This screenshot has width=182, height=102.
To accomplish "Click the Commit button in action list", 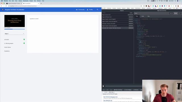I will pyautogui.click(x=131, y=13).
